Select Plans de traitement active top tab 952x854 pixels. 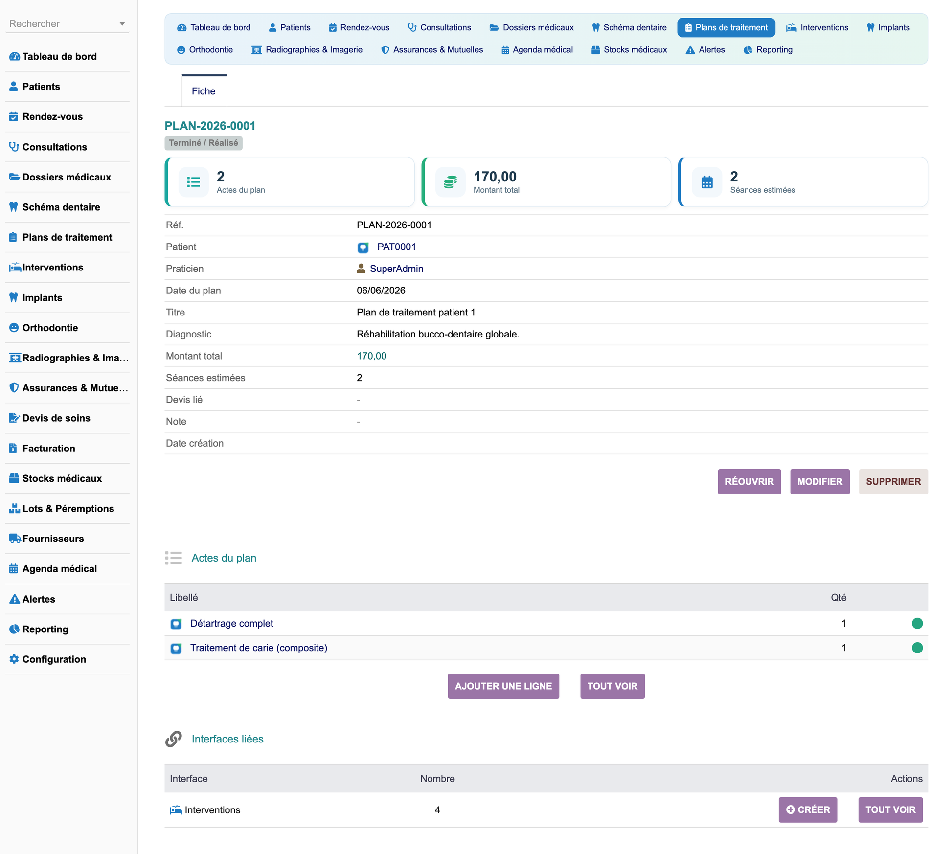(x=726, y=27)
